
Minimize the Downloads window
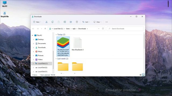pos(131,17)
